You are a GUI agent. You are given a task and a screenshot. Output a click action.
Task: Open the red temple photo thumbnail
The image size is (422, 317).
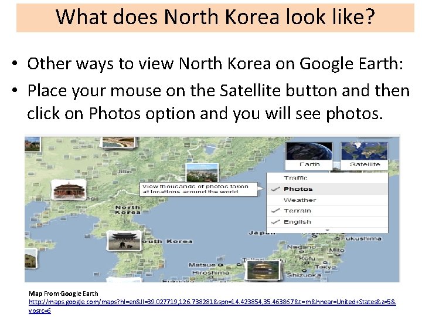[69, 190]
